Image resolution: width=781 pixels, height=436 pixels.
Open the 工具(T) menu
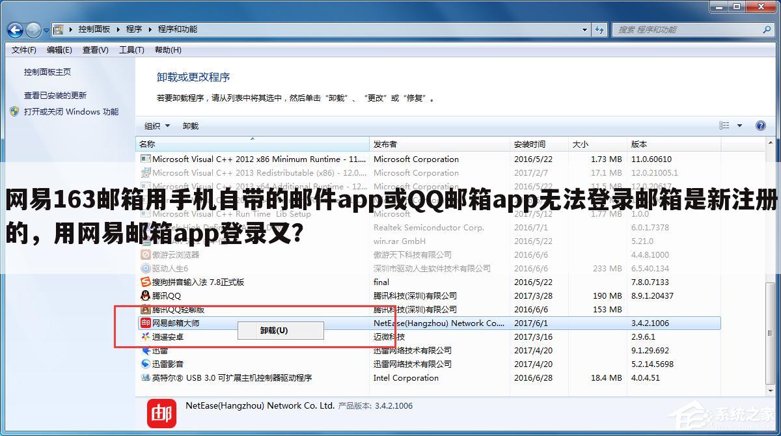131,50
